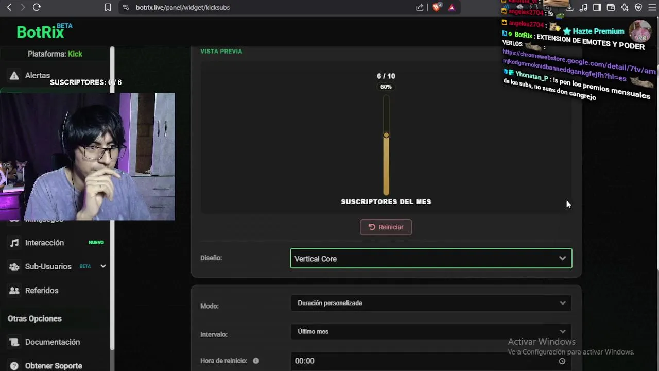Click the BotRix chat username
The width and height of the screenshot is (659, 371).
523,35
